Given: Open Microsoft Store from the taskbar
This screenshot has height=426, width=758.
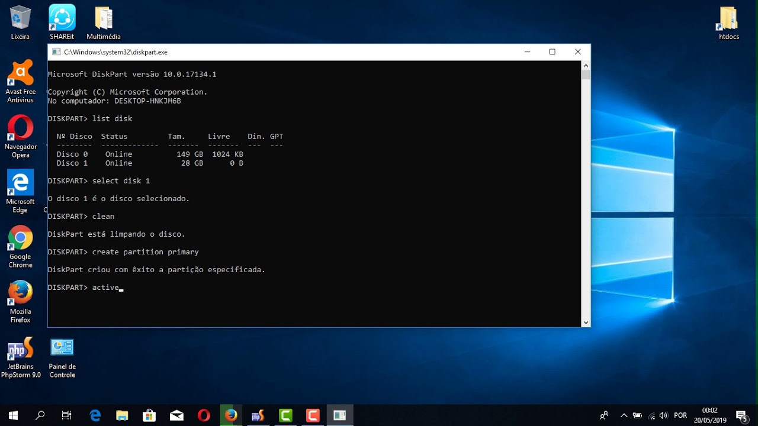Looking at the screenshot, I should click(x=149, y=415).
